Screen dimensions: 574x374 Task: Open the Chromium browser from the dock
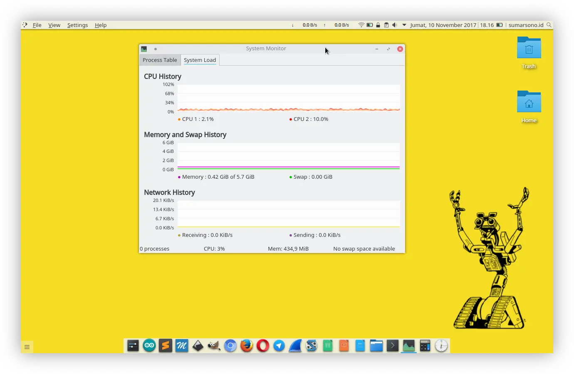click(230, 345)
